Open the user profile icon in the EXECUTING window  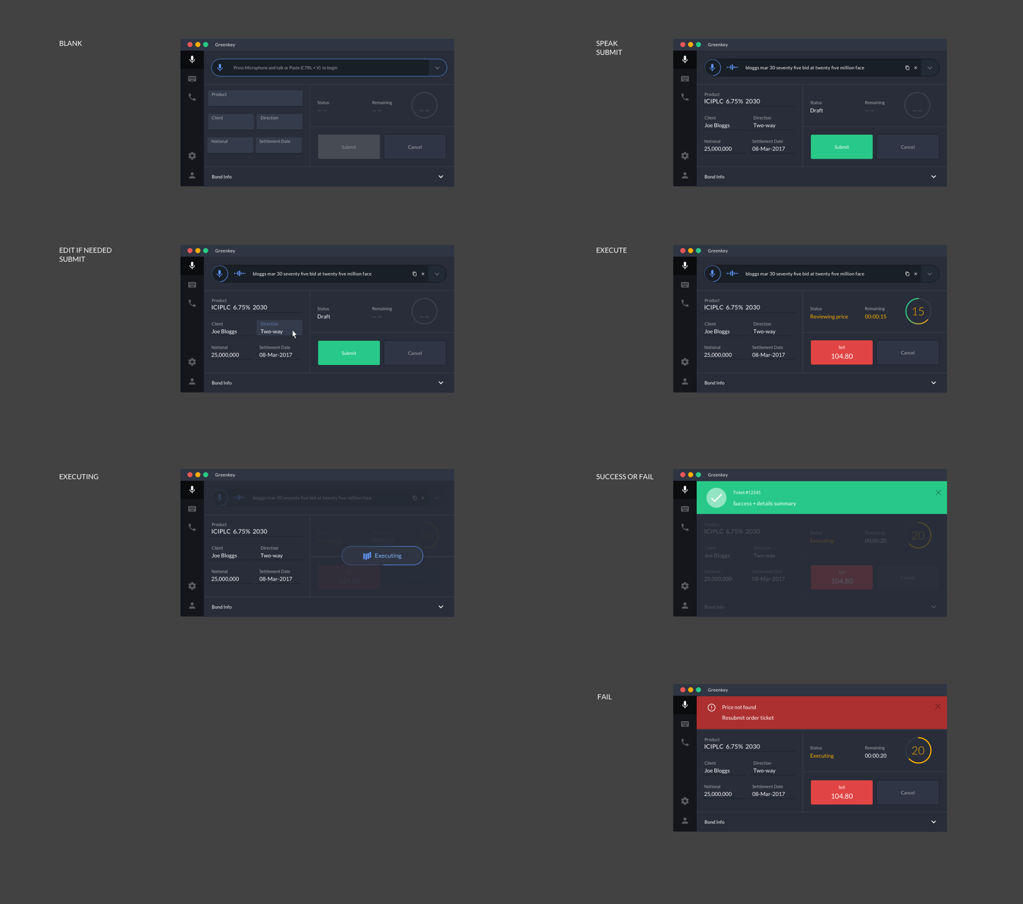(192, 605)
